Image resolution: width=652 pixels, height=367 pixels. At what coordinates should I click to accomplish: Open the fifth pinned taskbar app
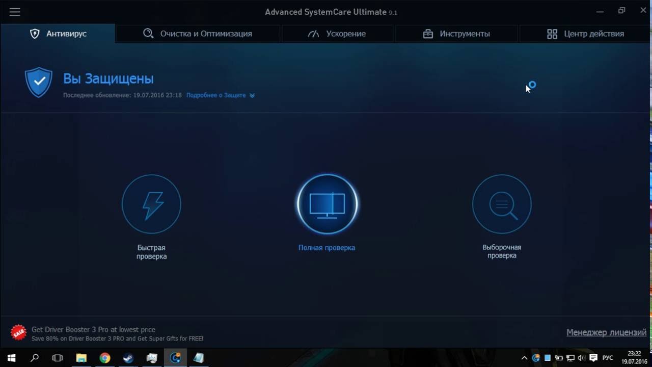(152, 358)
